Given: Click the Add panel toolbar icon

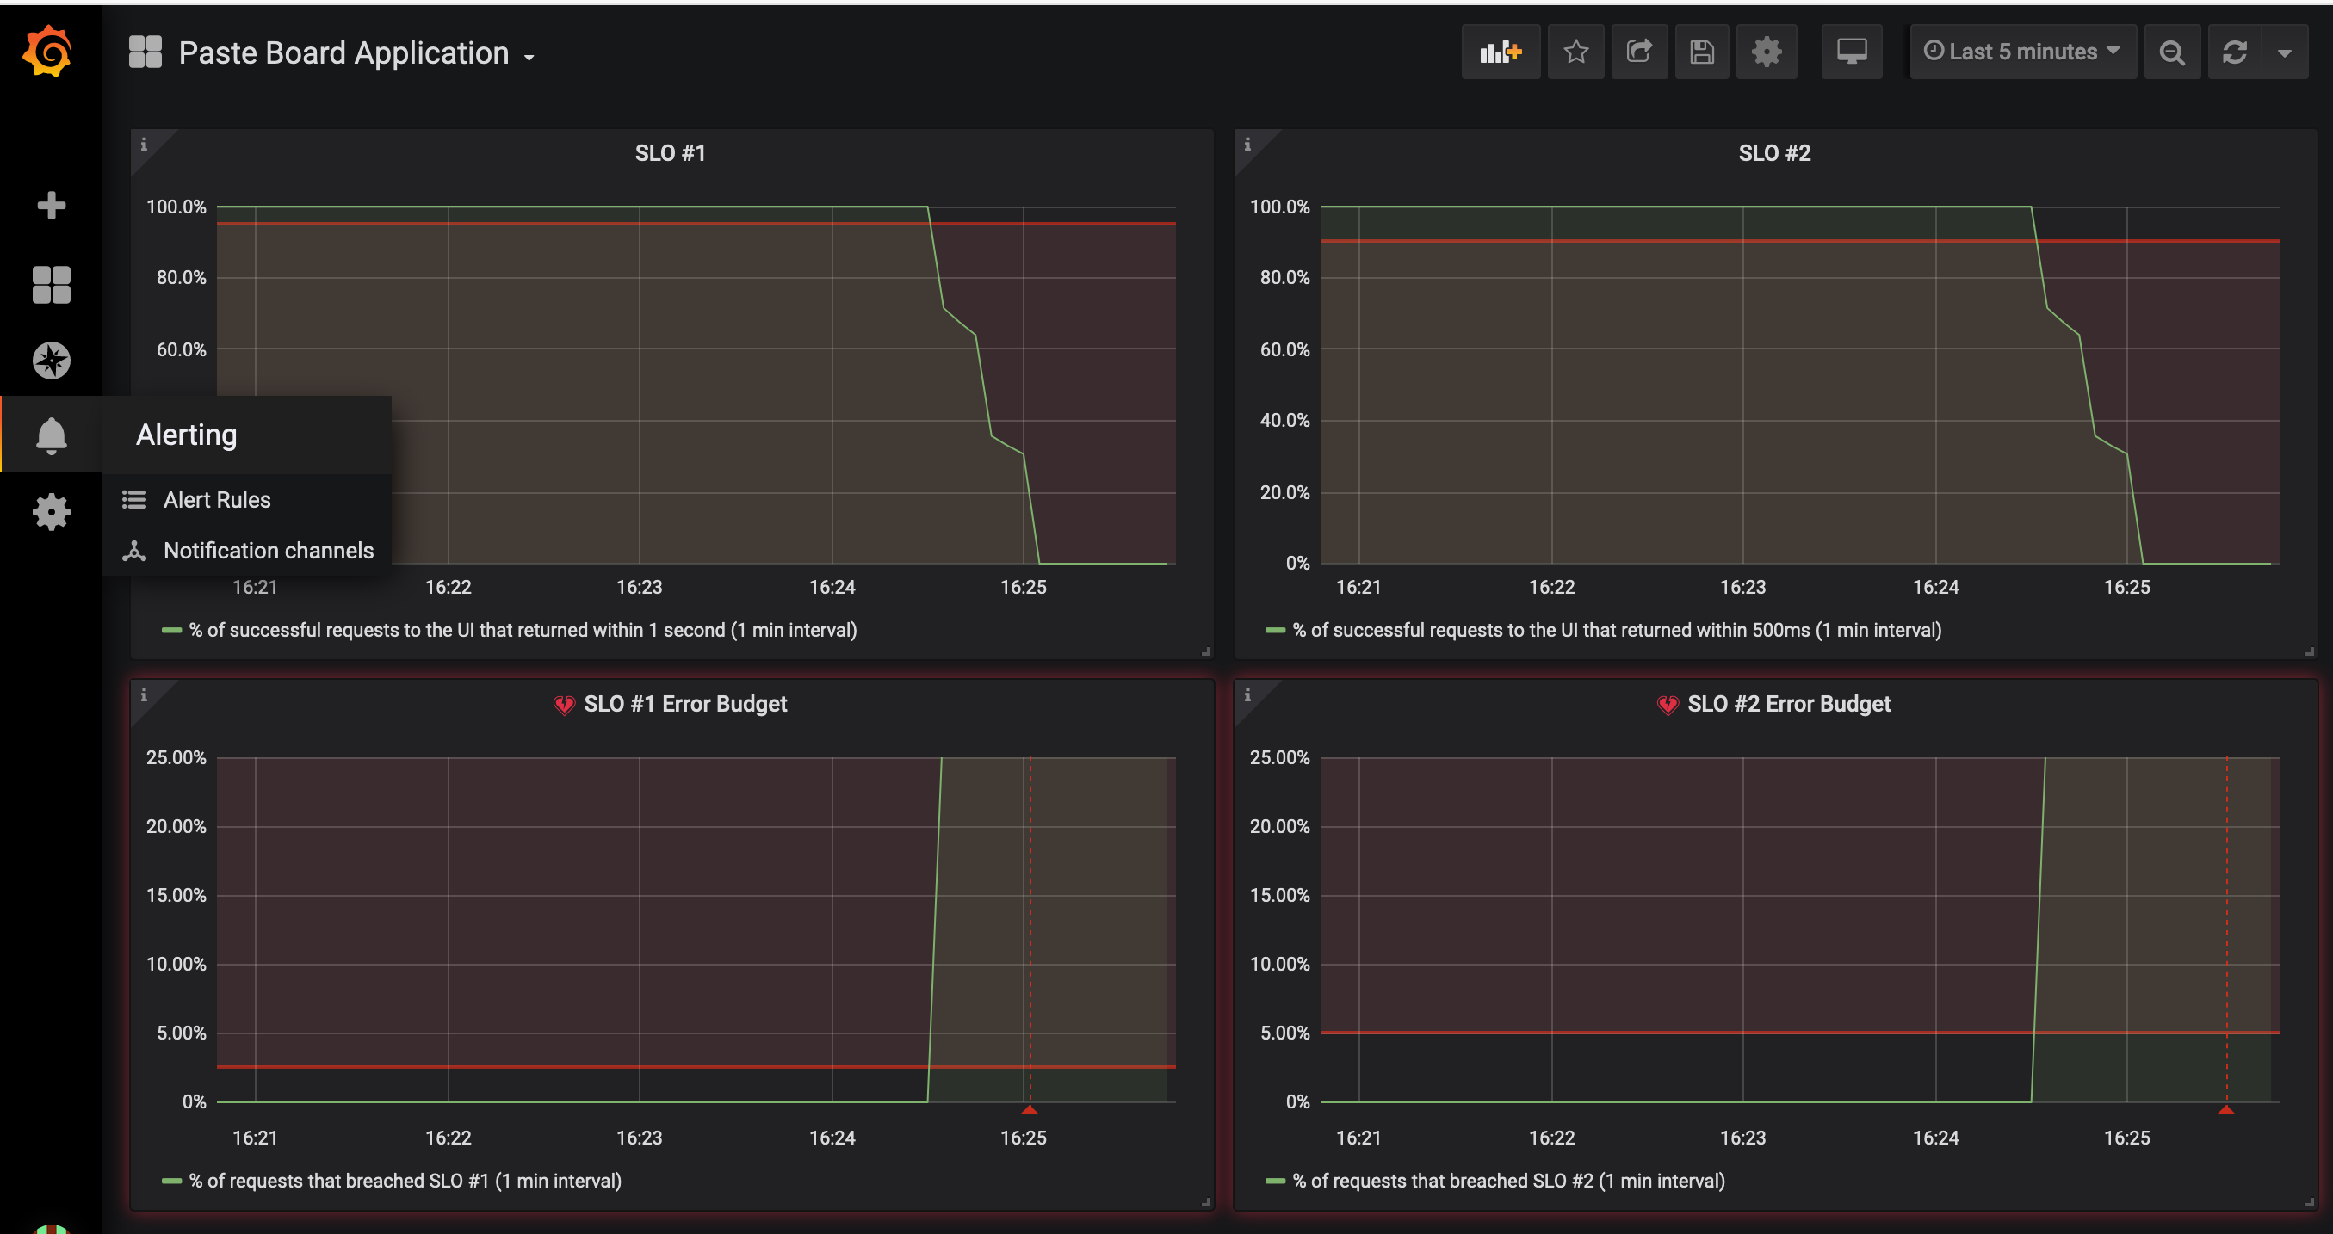Looking at the screenshot, I should click(x=1500, y=52).
